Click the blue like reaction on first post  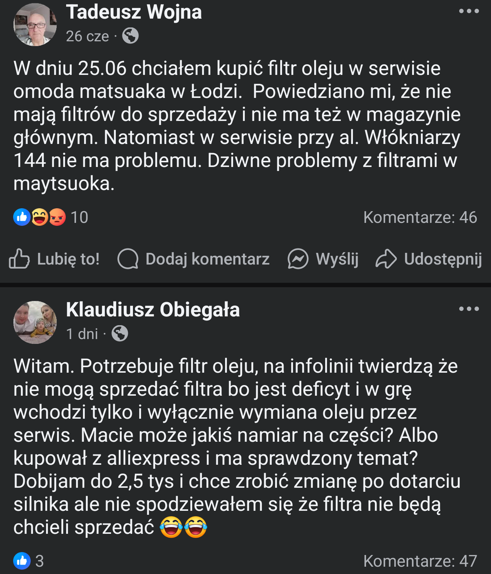22,217
